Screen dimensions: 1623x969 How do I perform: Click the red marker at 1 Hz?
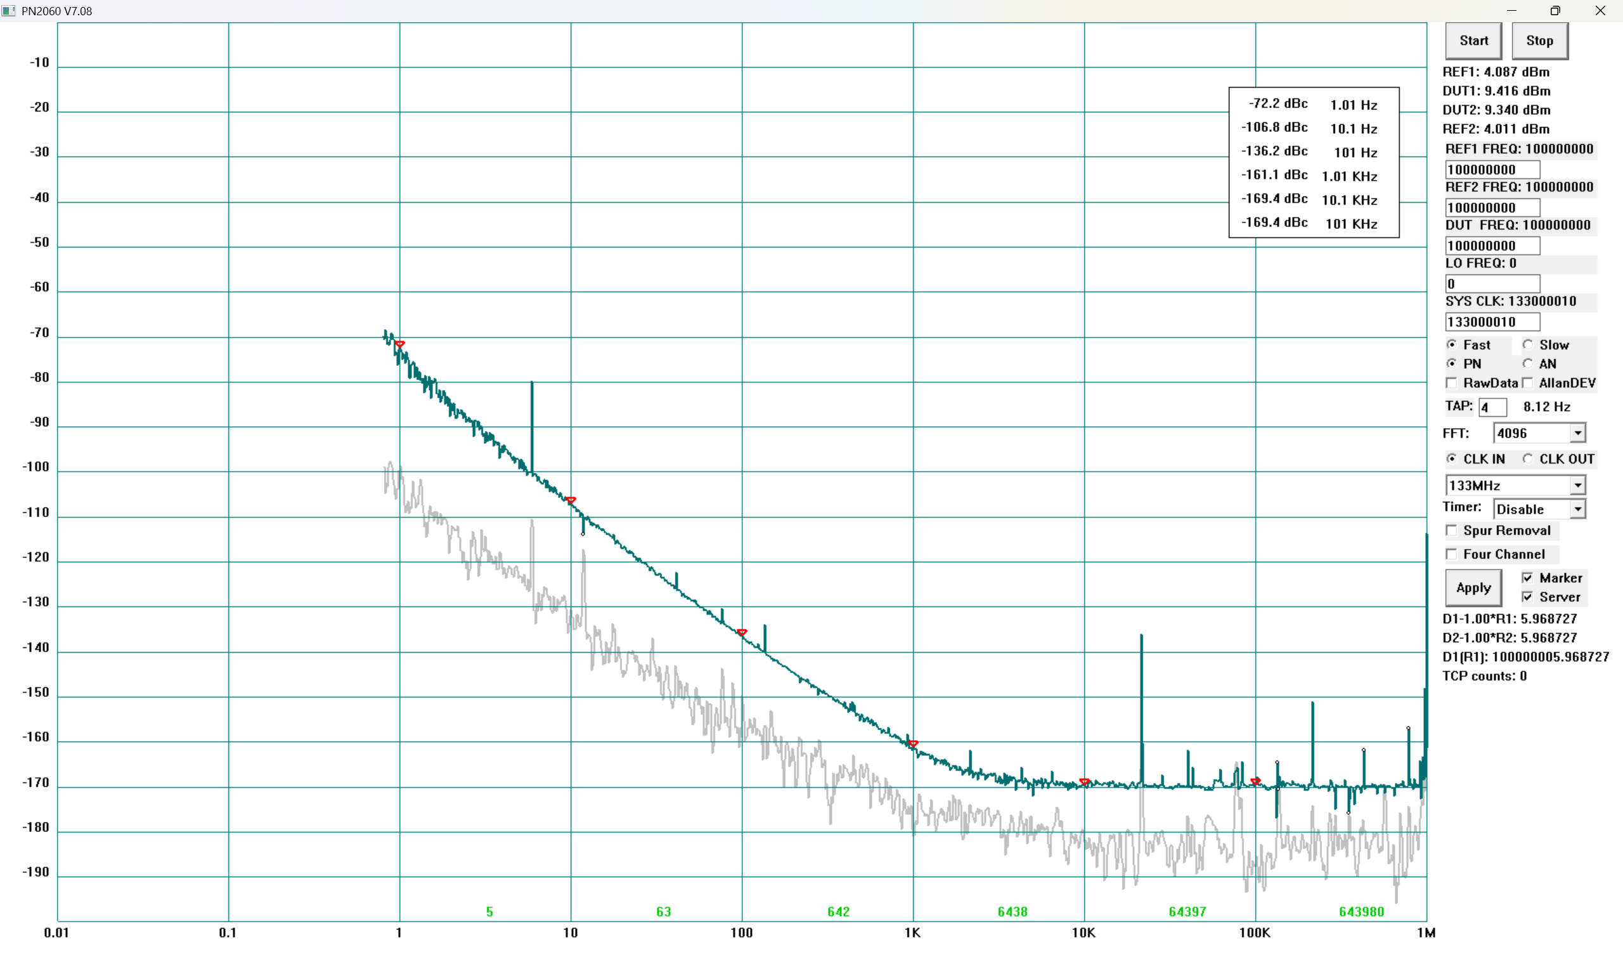[x=400, y=344]
